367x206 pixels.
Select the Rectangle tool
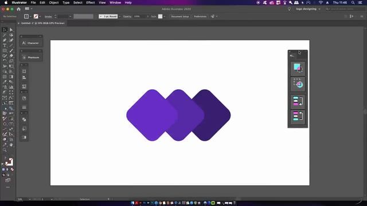pos(5,50)
